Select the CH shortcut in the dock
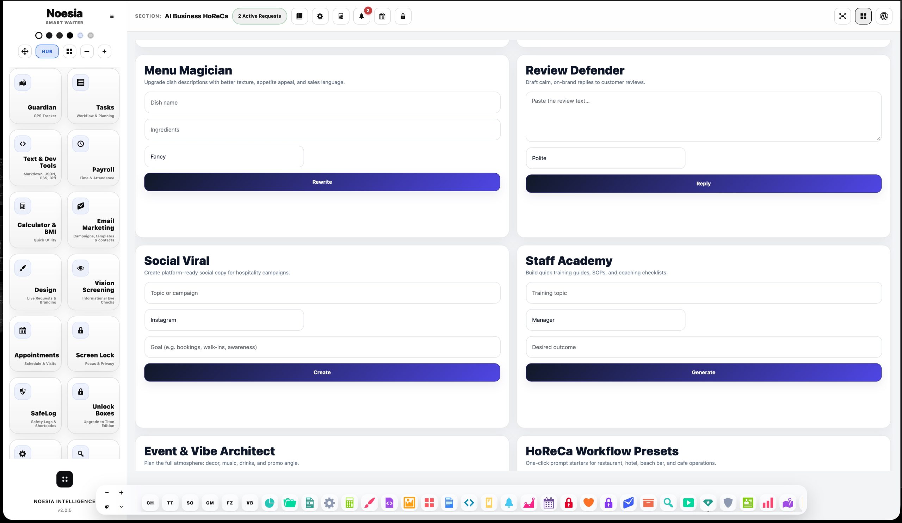The image size is (902, 523). pos(150,503)
